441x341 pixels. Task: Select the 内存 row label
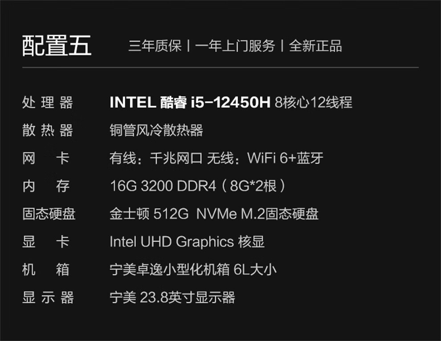(46, 186)
